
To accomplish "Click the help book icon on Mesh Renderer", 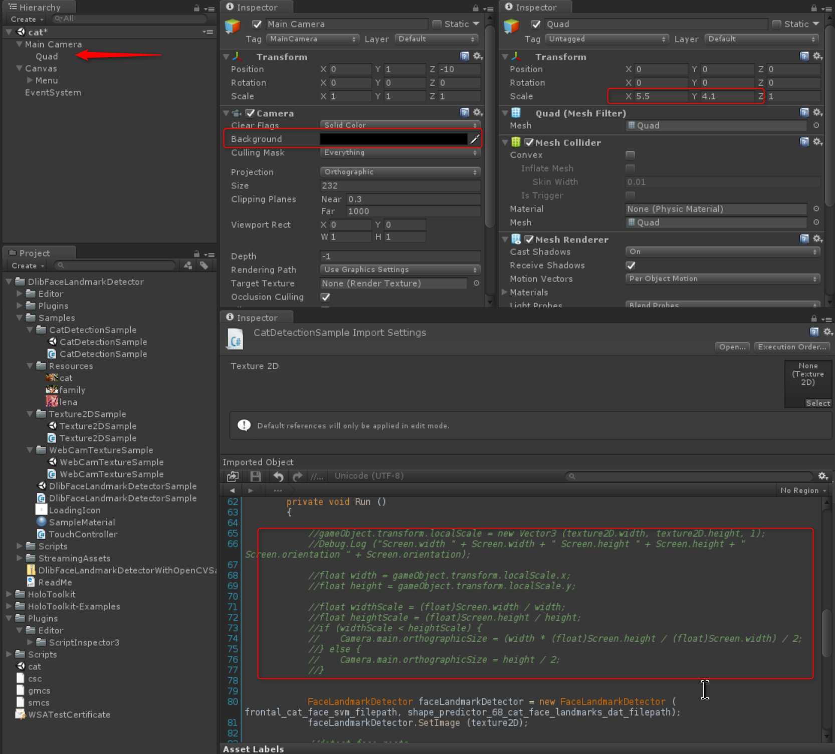I will pos(804,239).
